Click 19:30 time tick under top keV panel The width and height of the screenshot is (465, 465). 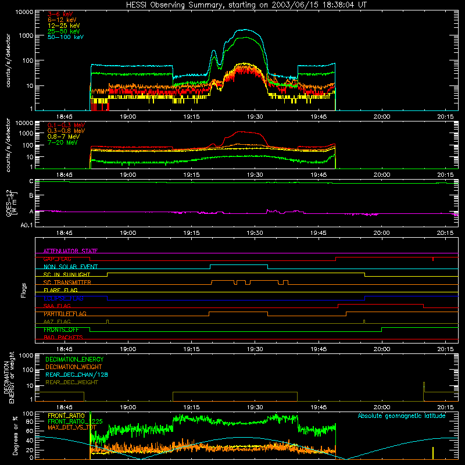tap(255, 117)
